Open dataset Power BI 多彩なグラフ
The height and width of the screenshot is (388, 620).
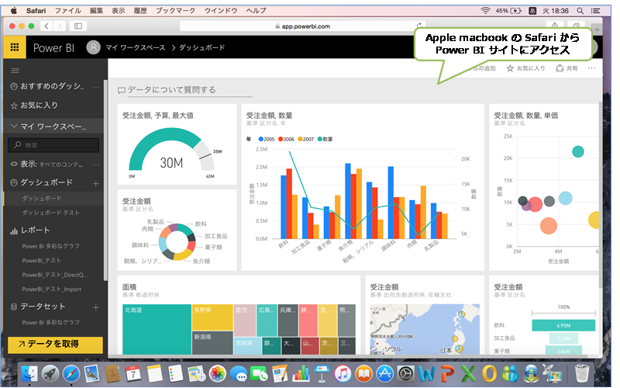click(x=50, y=323)
